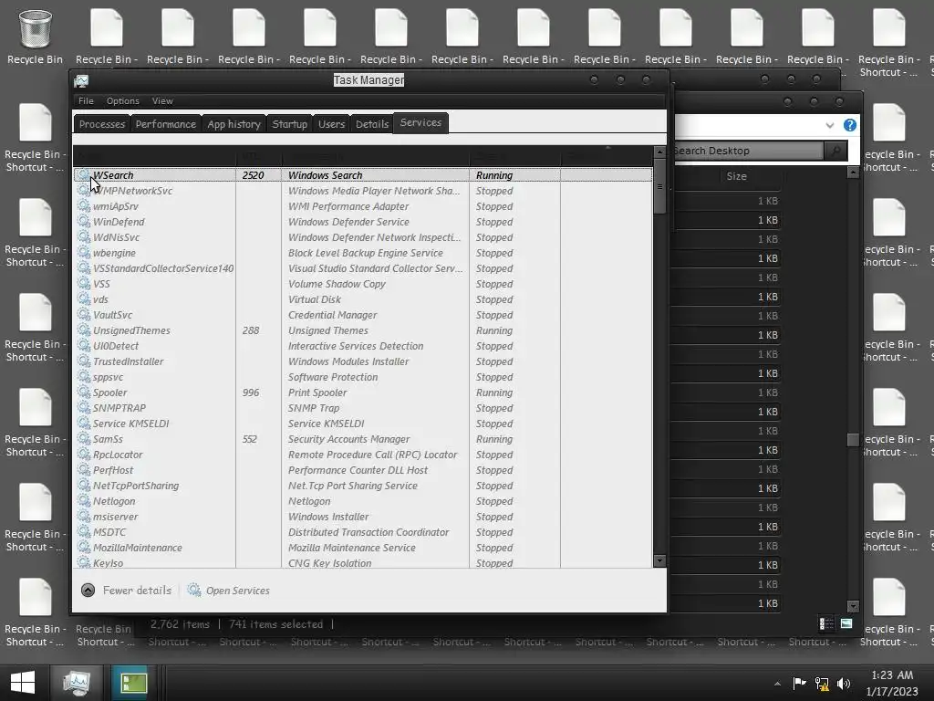934x701 pixels.
Task: Expand the Explorer ribbon chevron
Action: pyautogui.click(x=830, y=125)
